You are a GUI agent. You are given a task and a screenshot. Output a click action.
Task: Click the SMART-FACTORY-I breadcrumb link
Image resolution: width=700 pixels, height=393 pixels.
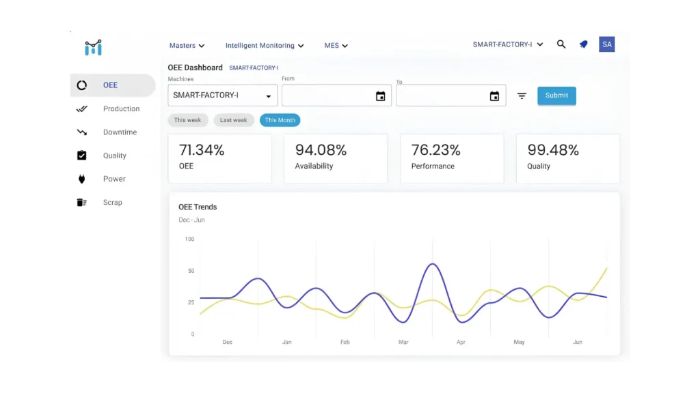point(254,68)
